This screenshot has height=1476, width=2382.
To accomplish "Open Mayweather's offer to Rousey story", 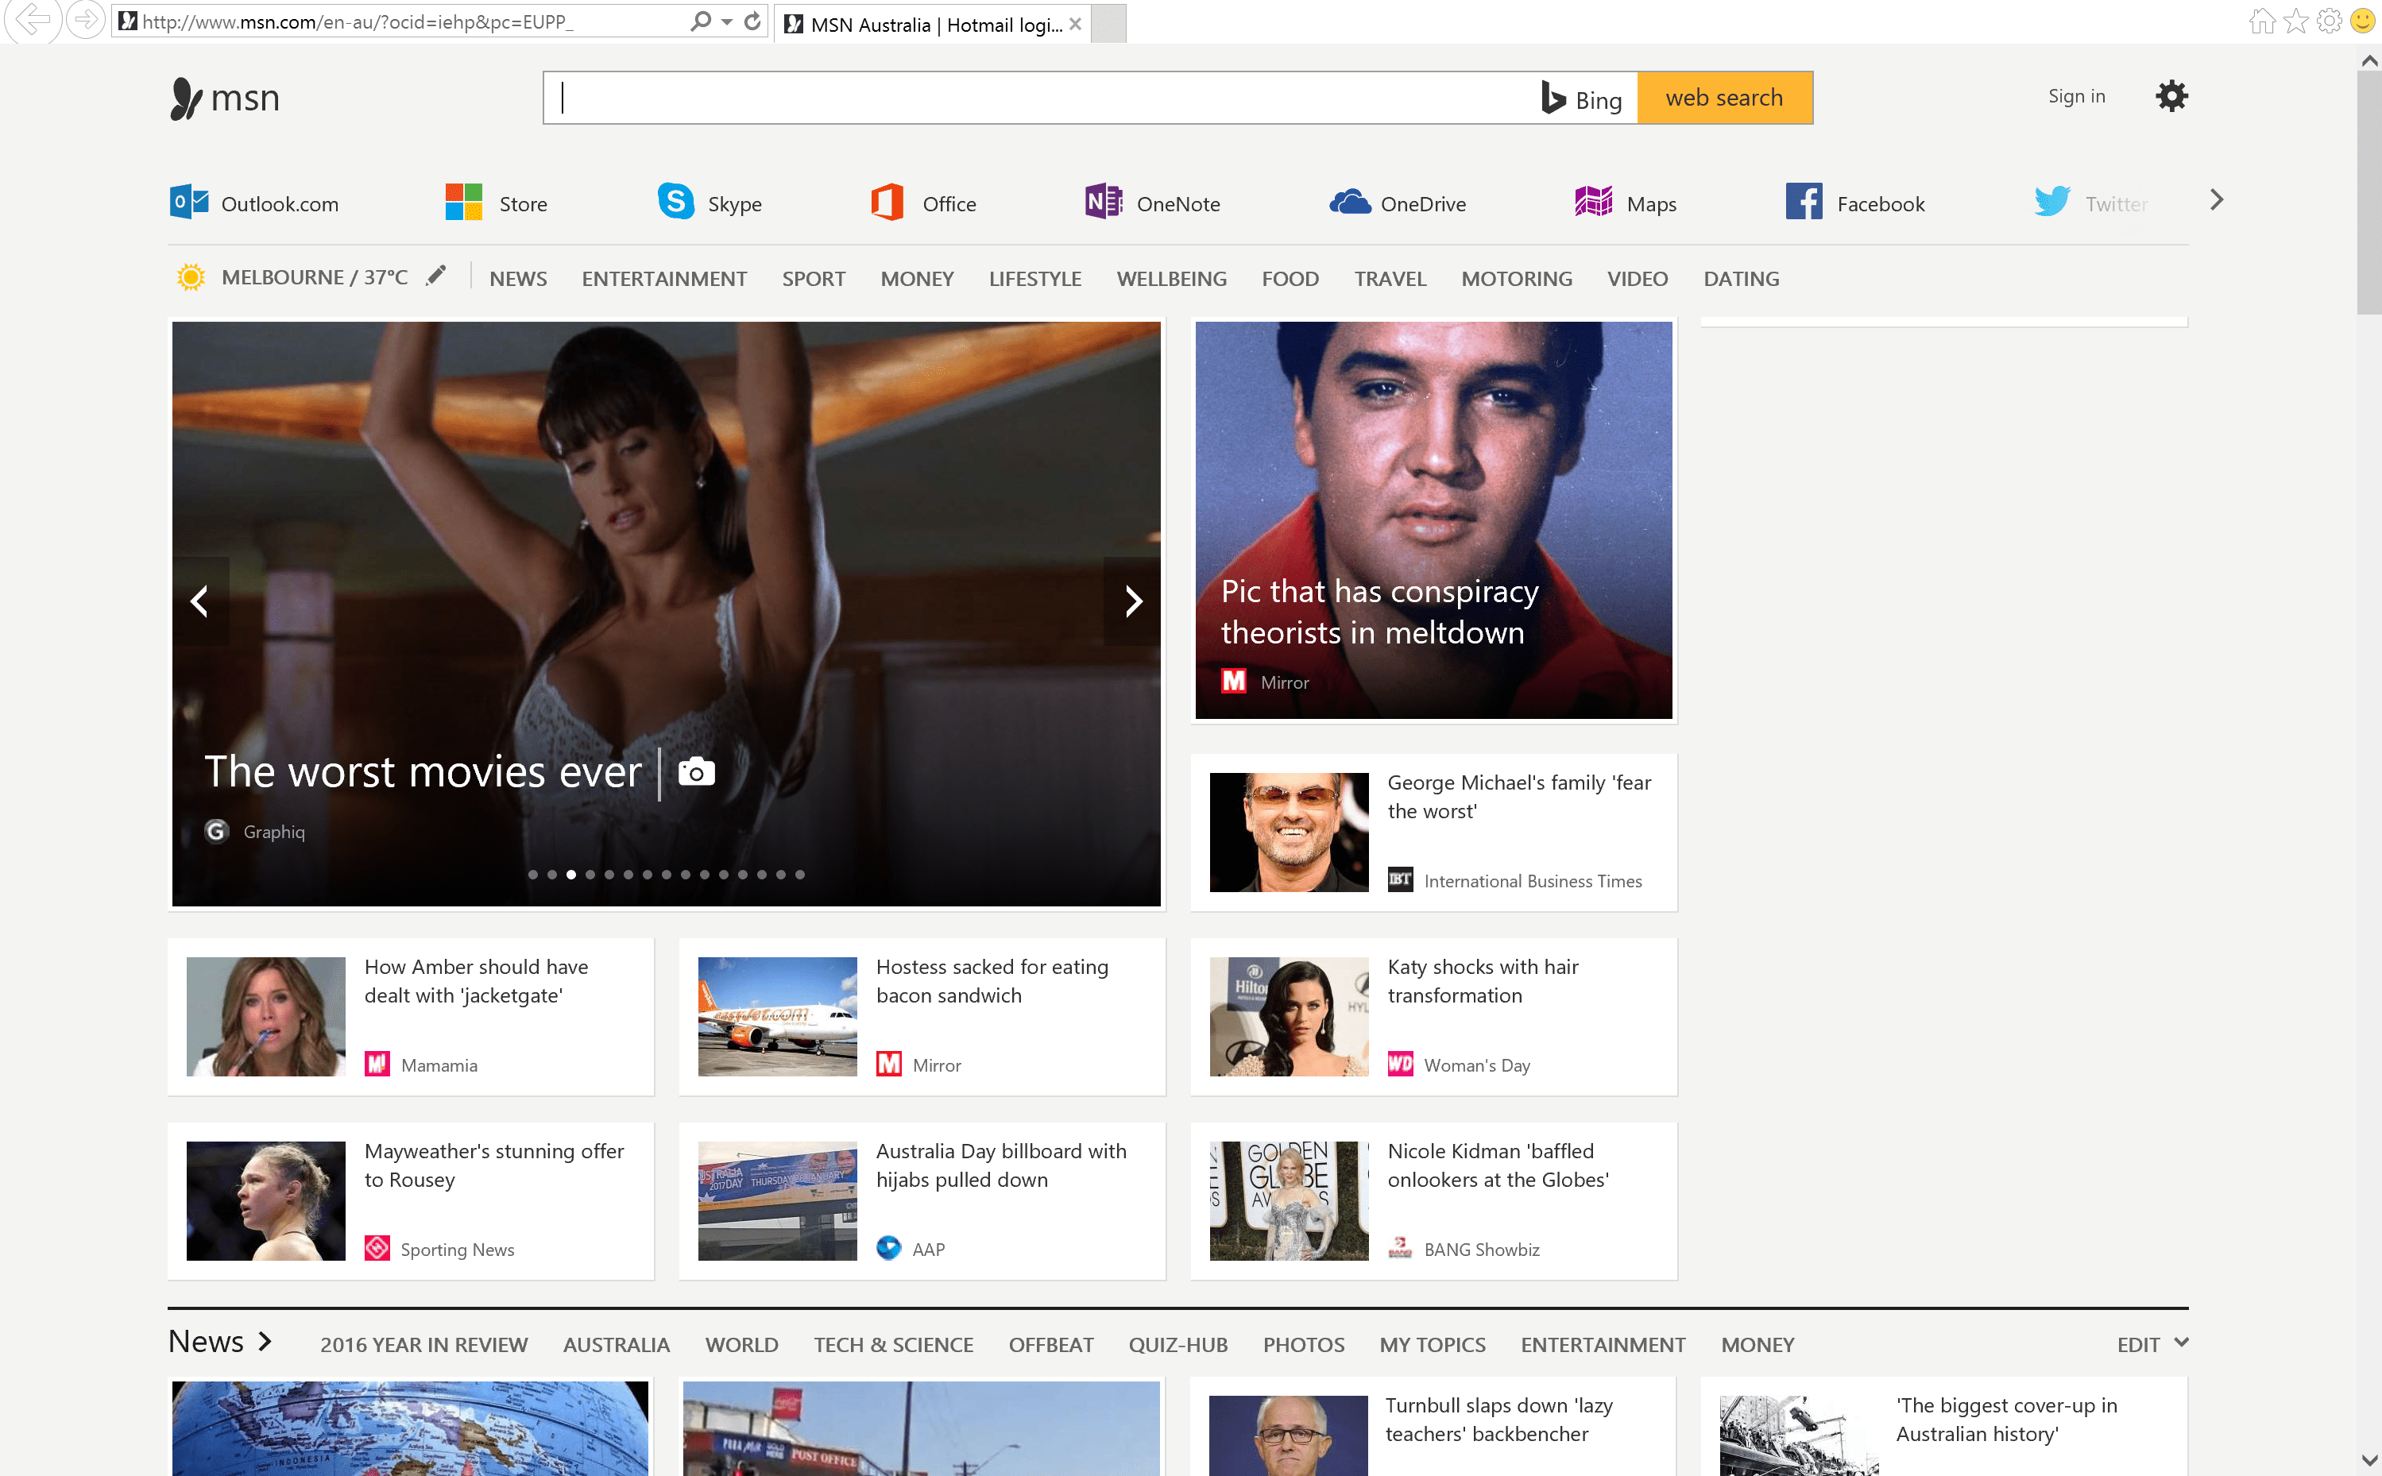I will (410, 1200).
